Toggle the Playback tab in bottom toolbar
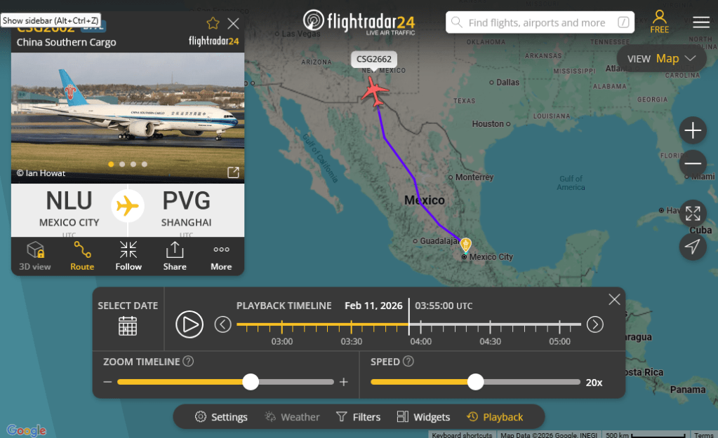Viewport: 718px width, 438px height. point(496,417)
